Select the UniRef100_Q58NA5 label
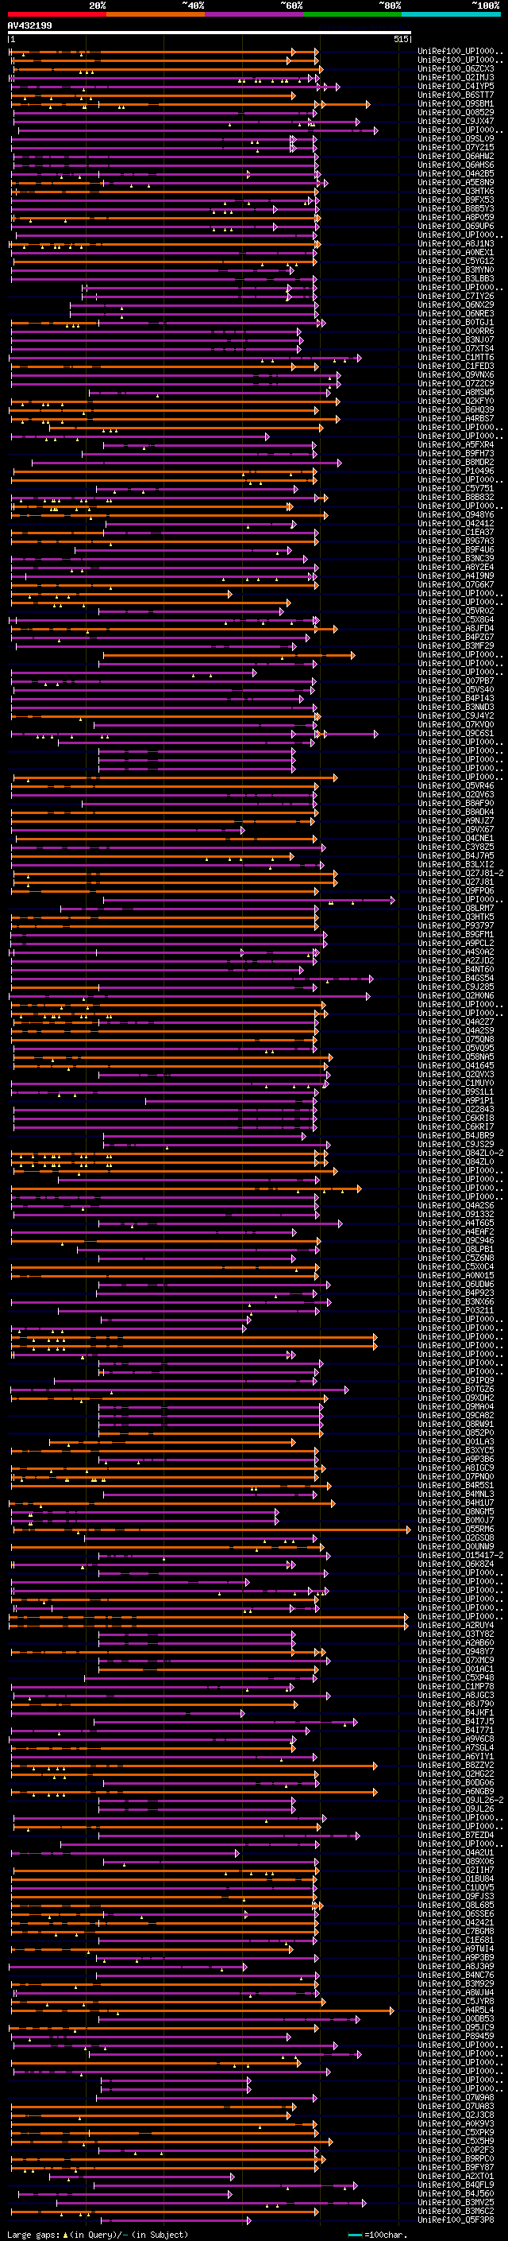Viewport: 508px width, 2241px height. pyautogui.click(x=456, y=1057)
